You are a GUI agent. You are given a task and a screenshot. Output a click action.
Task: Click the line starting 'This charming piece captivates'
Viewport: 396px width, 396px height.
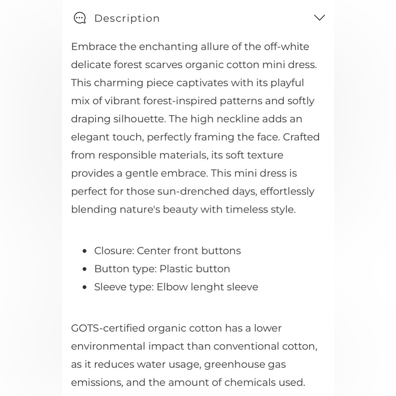tap(187, 83)
